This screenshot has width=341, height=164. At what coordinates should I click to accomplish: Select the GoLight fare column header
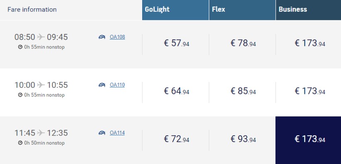point(175,10)
